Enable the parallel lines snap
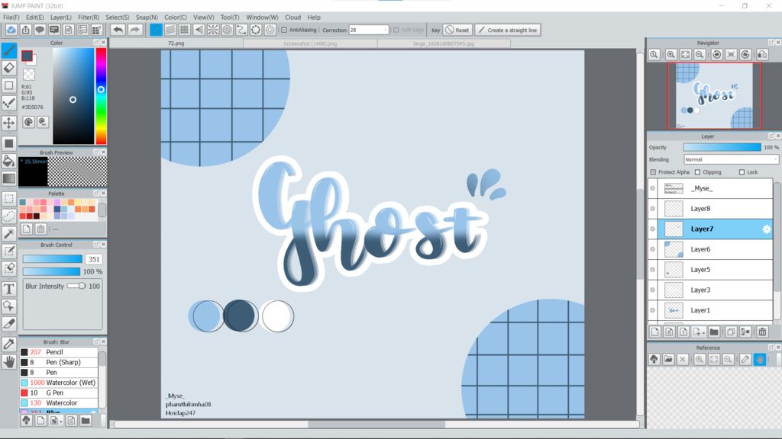The image size is (782, 439). click(170, 30)
